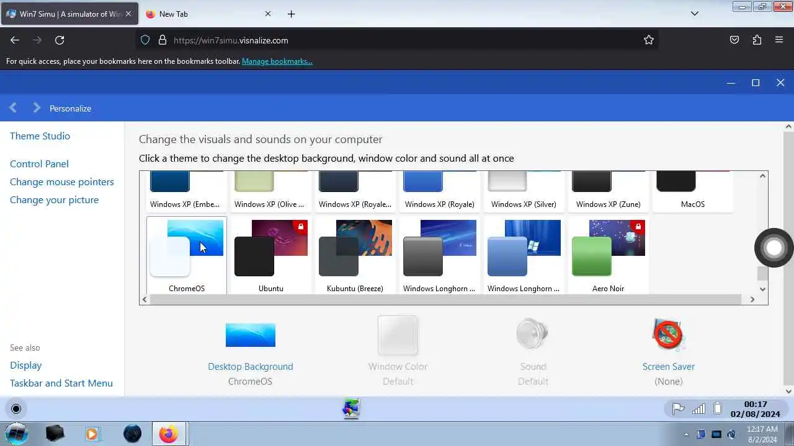This screenshot has width=794, height=446.
Task: Open Desktop Background settings icon
Action: (251, 335)
